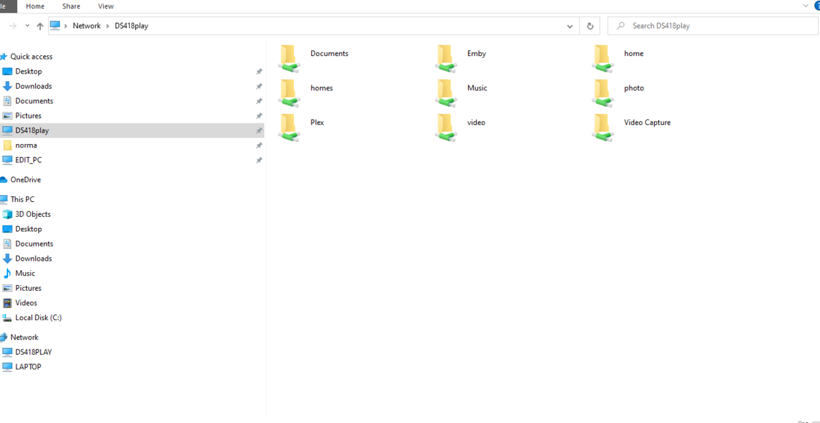Screen dimensions: 820x423
Task: Refresh the DS418play folder view
Action: coord(589,25)
